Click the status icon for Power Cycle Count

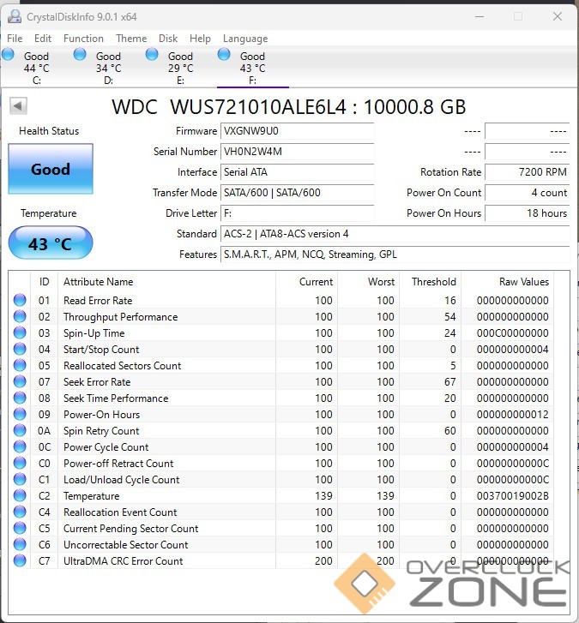[20, 446]
